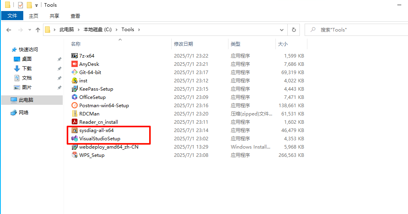This screenshot has width=408, height=214.
Task: Expand the chevron after 本地磁盘 (C:)
Action: pyautogui.click(x=116, y=30)
